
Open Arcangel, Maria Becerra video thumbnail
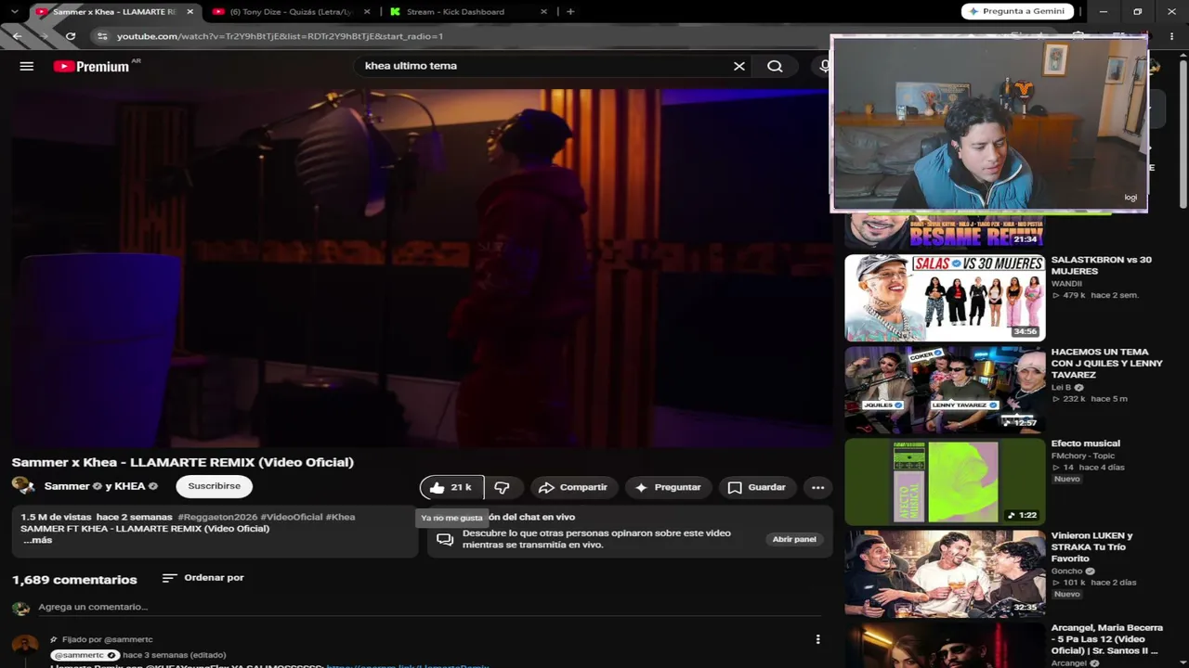point(945,645)
